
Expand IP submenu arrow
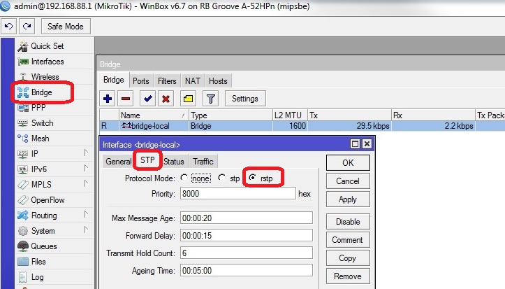(x=86, y=153)
